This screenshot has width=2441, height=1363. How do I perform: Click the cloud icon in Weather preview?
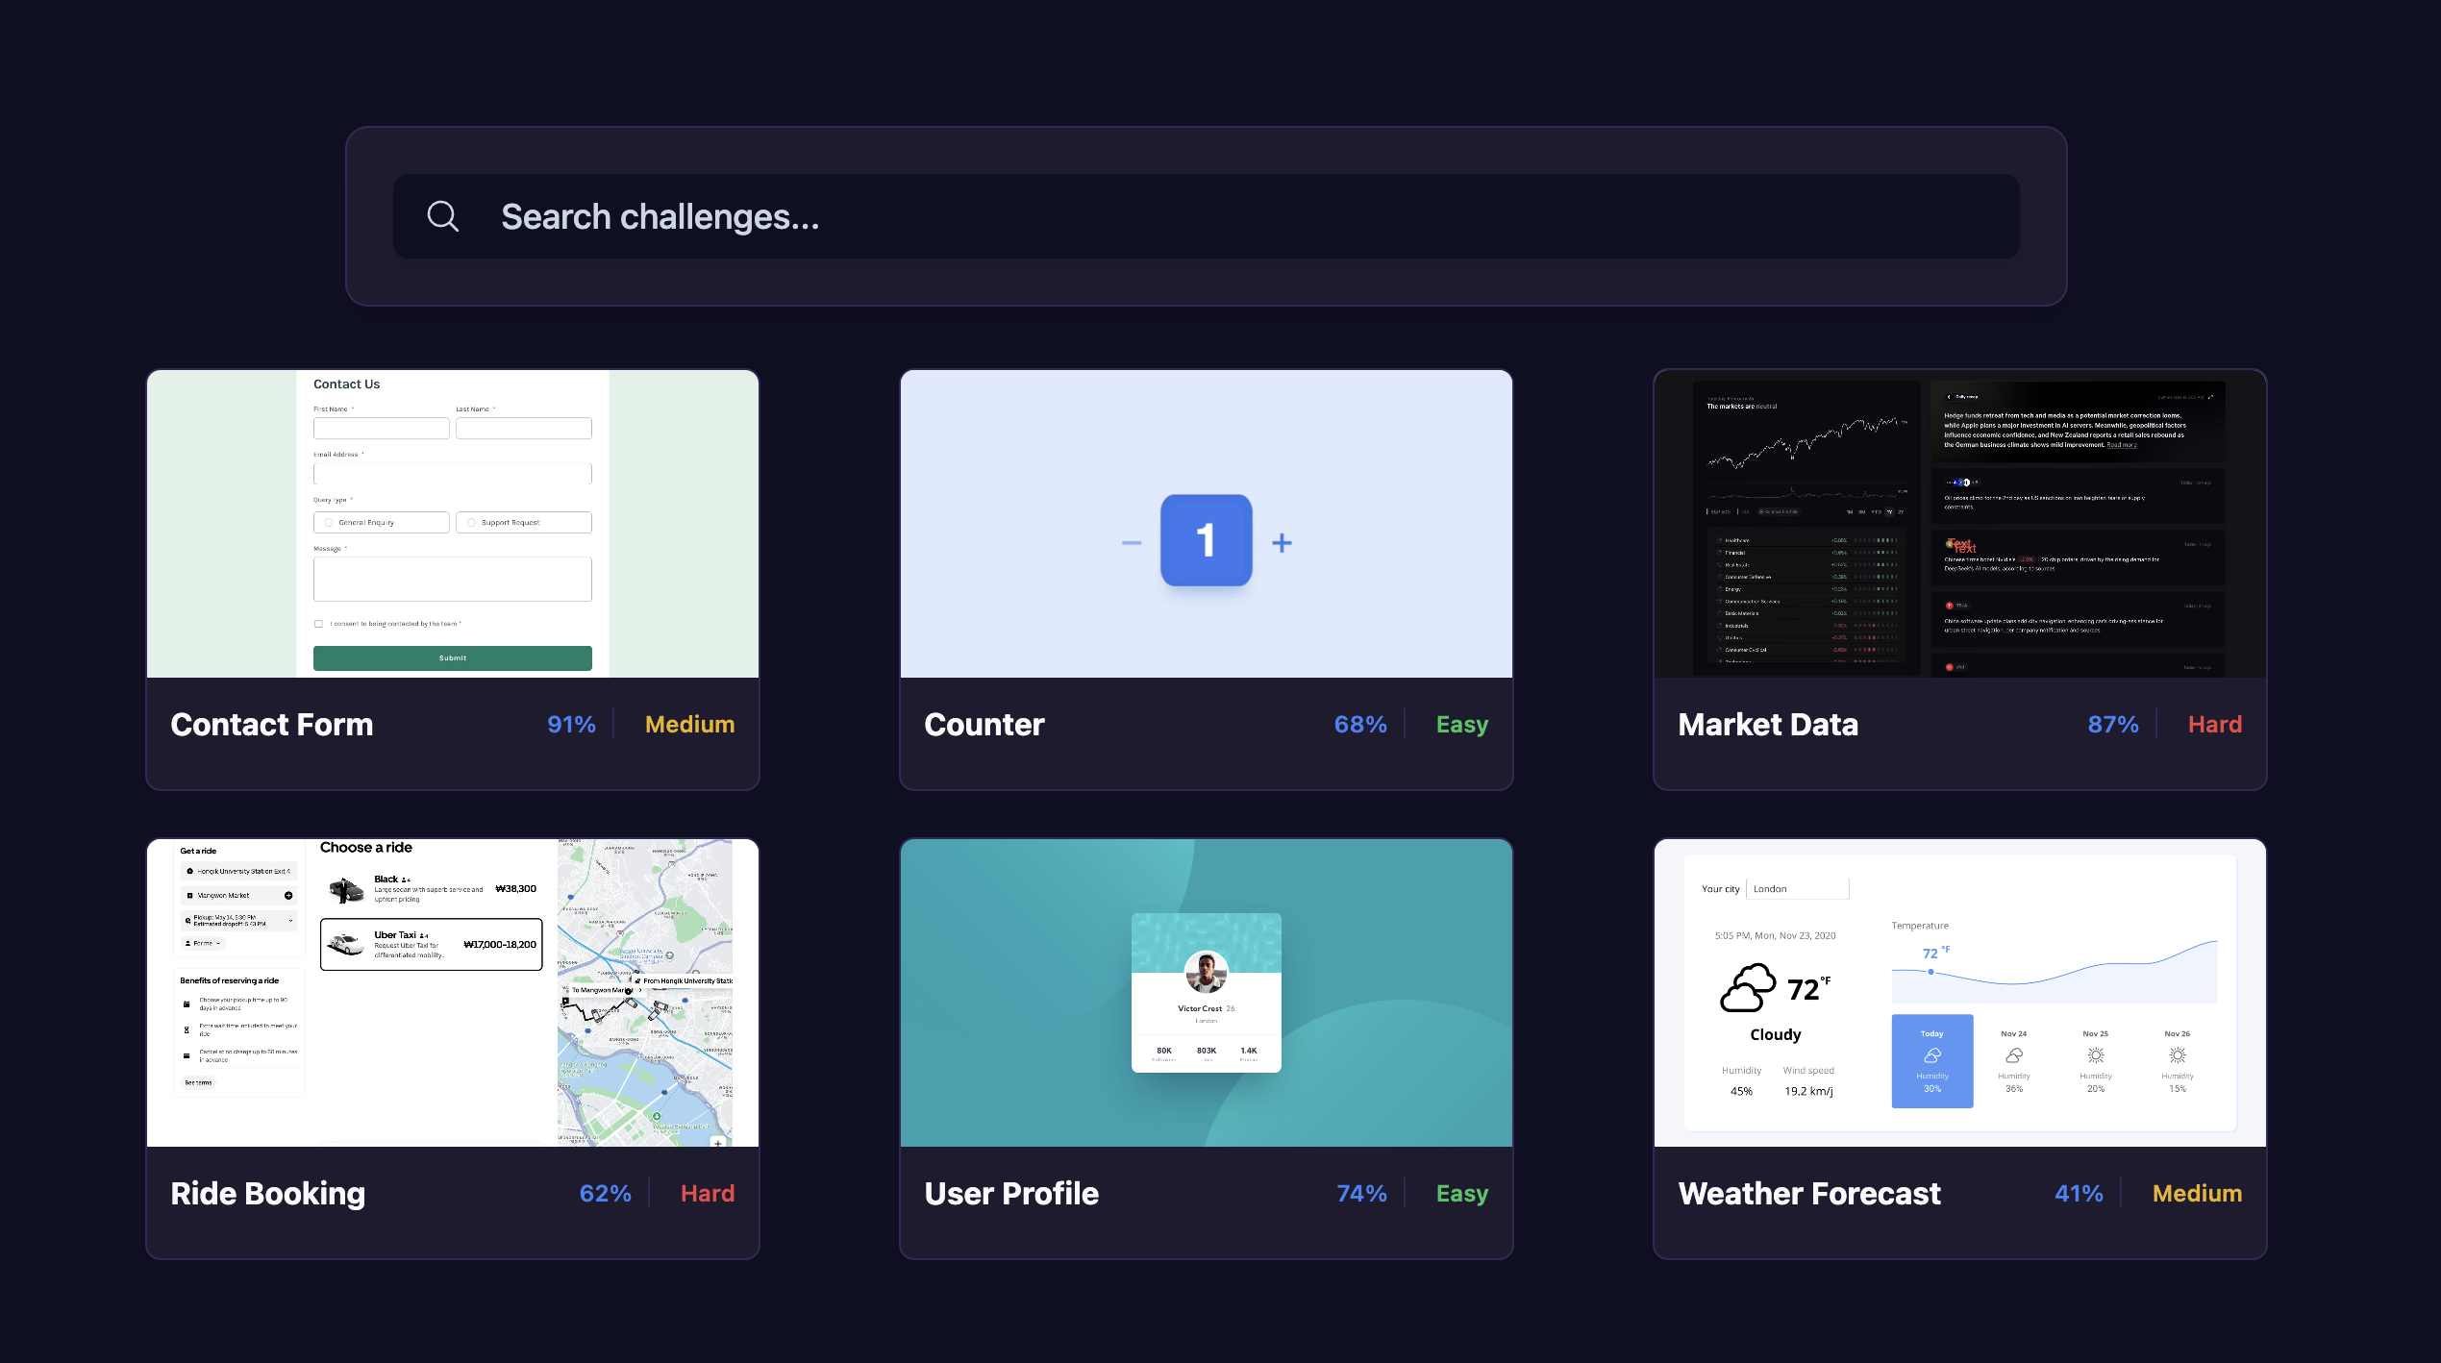coord(1747,988)
